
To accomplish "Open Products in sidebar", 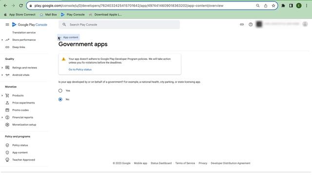I will (18, 95).
